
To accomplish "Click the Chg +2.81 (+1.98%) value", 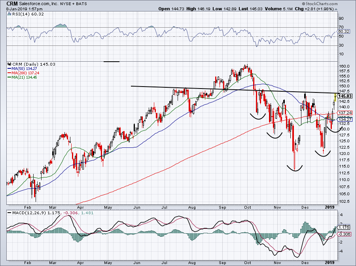I will (314, 9).
